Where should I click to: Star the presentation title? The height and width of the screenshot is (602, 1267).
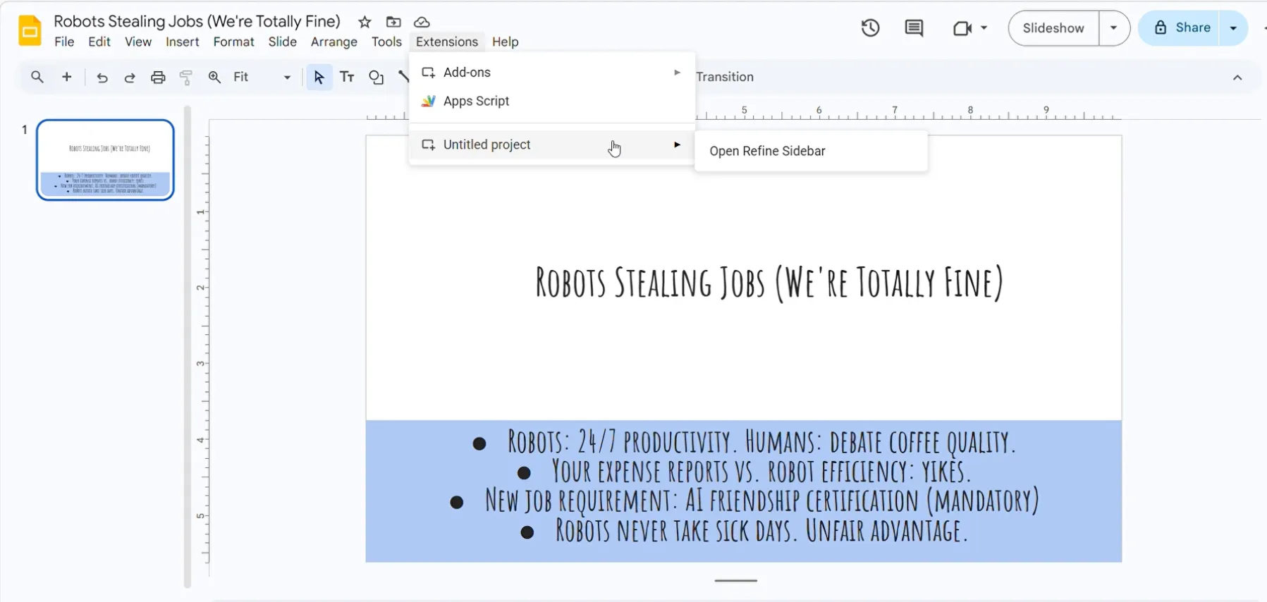coord(365,22)
